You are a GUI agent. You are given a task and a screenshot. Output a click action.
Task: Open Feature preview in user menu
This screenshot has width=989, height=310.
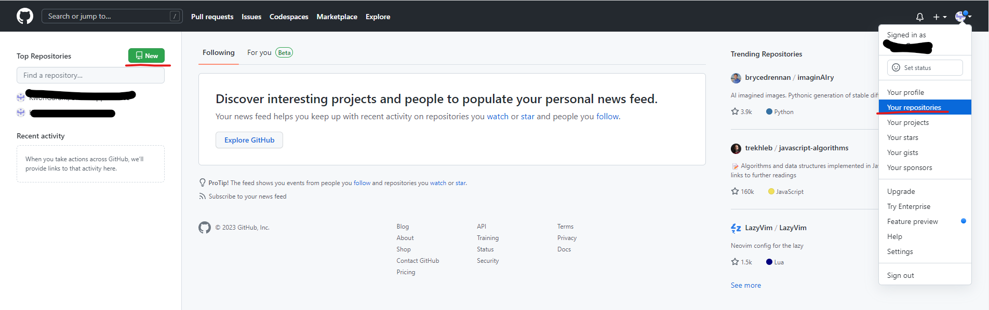point(925,221)
